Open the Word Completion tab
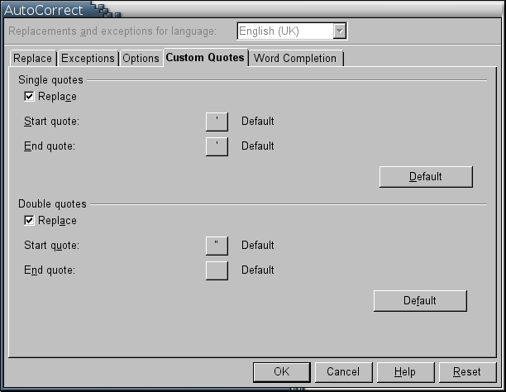Viewport: 506px width, 392px height. pyautogui.click(x=295, y=59)
